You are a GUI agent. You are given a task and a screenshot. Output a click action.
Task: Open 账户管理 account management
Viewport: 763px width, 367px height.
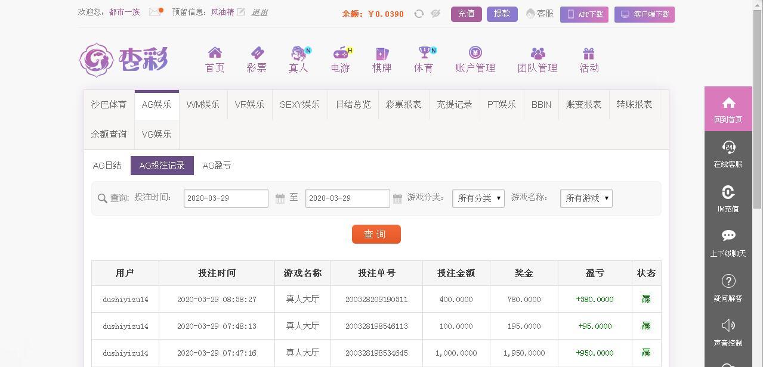coord(475,58)
